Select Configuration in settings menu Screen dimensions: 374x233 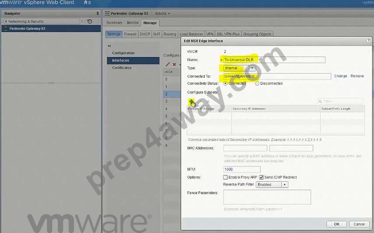(133, 53)
